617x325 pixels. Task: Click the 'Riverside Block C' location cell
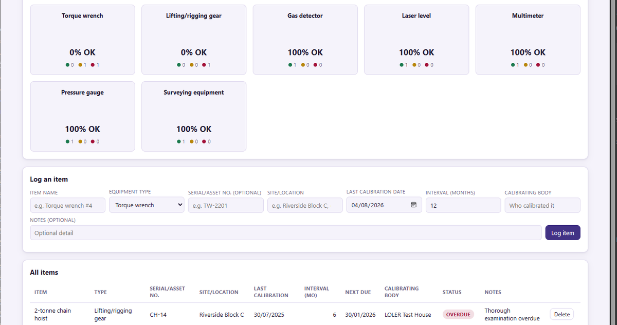coord(222,315)
